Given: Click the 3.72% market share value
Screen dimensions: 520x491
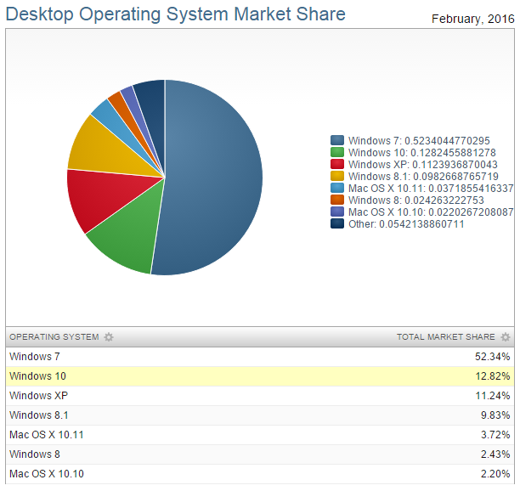Looking at the screenshot, I should coord(495,435).
